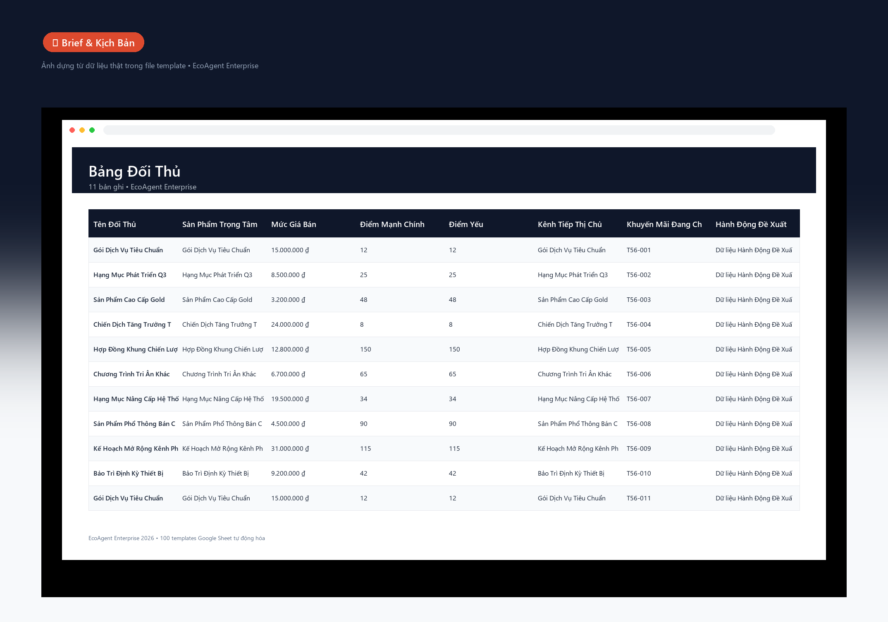Click code cell T56-005
Screen dimensions: 888x622
(x=639, y=349)
